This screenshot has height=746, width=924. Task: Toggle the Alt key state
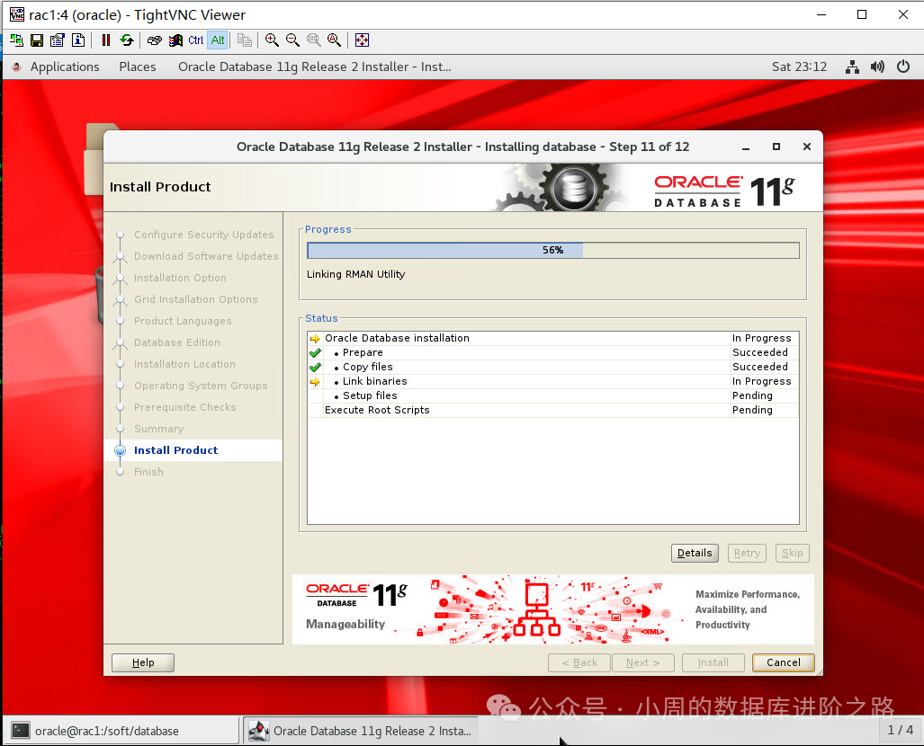coord(218,40)
